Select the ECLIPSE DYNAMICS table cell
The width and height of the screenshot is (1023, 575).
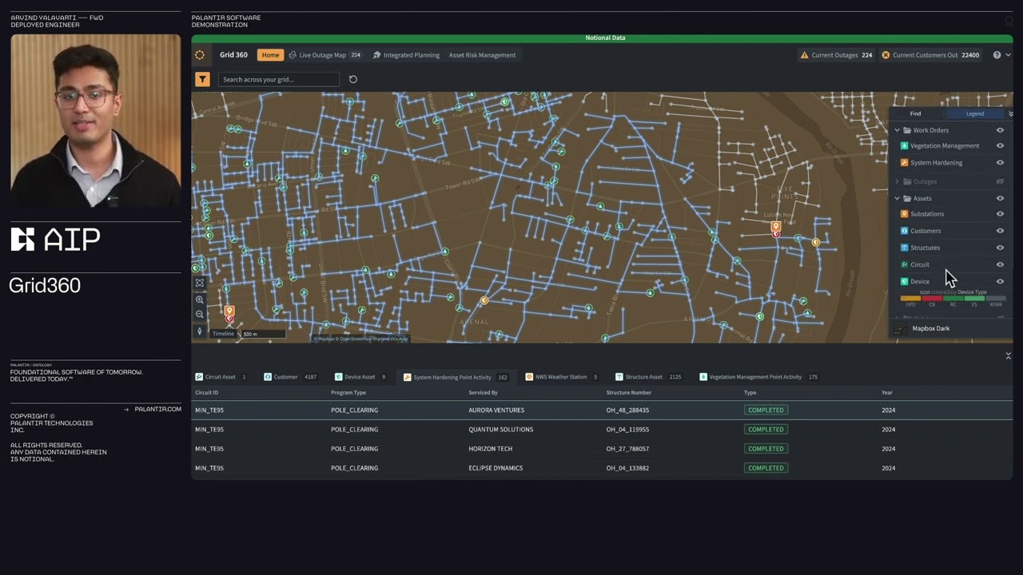coord(496,468)
